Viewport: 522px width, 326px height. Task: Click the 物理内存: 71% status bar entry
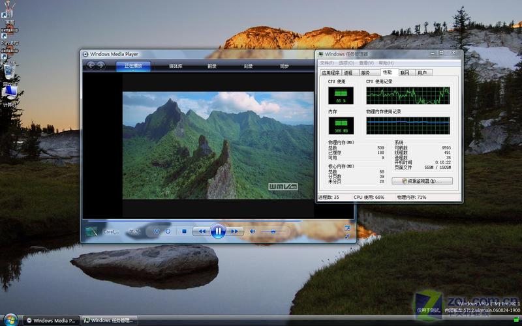point(412,198)
